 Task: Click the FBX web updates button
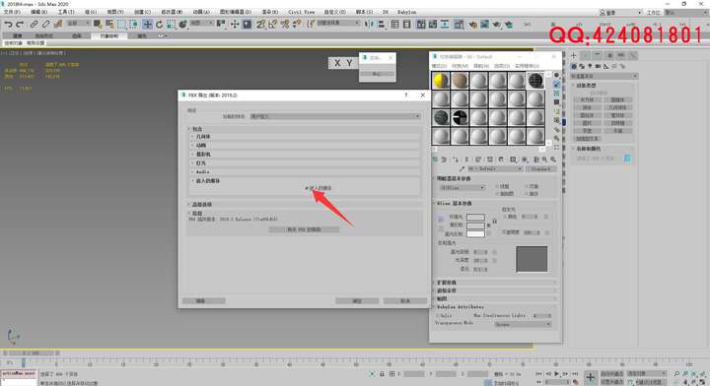tap(304, 229)
